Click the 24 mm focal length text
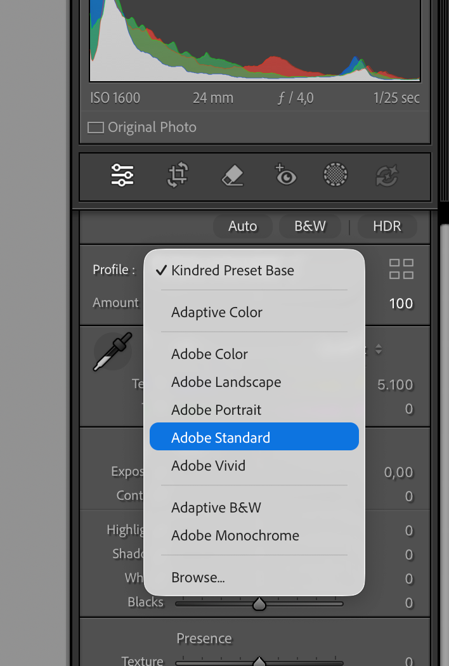 tap(213, 98)
